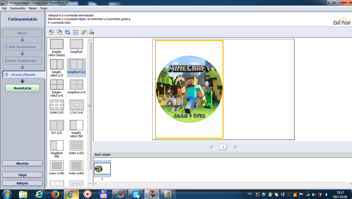Click the Mentés button
This screenshot has height=199, width=352.
coord(22,163)
